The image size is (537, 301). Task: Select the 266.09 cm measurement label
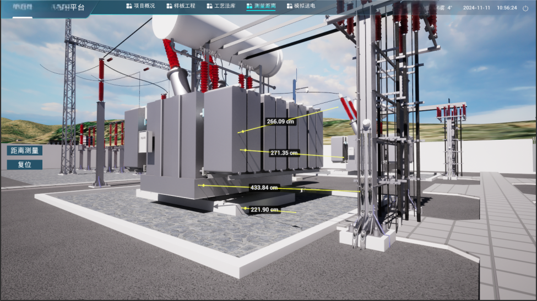point(281,122)
